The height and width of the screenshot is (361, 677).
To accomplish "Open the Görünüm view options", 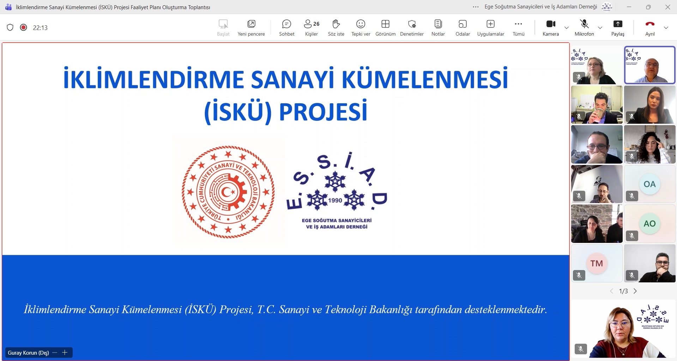I will [x=385, y=27].
